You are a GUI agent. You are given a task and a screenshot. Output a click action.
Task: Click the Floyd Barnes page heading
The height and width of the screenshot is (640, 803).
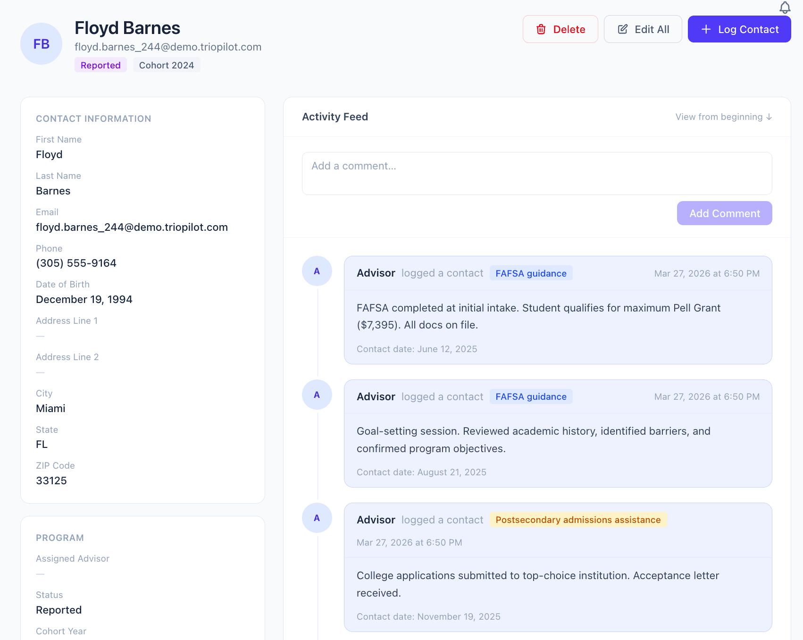coord(127,28)
